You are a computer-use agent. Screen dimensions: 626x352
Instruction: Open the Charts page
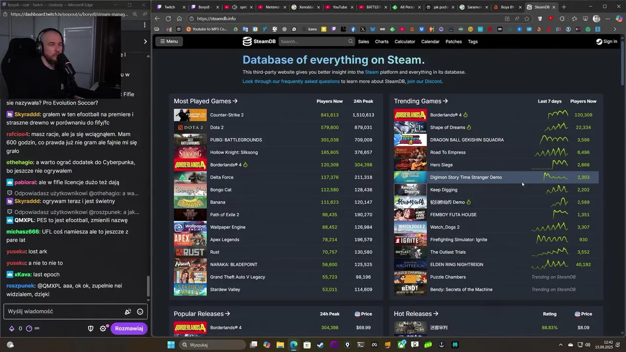point(381,42)
